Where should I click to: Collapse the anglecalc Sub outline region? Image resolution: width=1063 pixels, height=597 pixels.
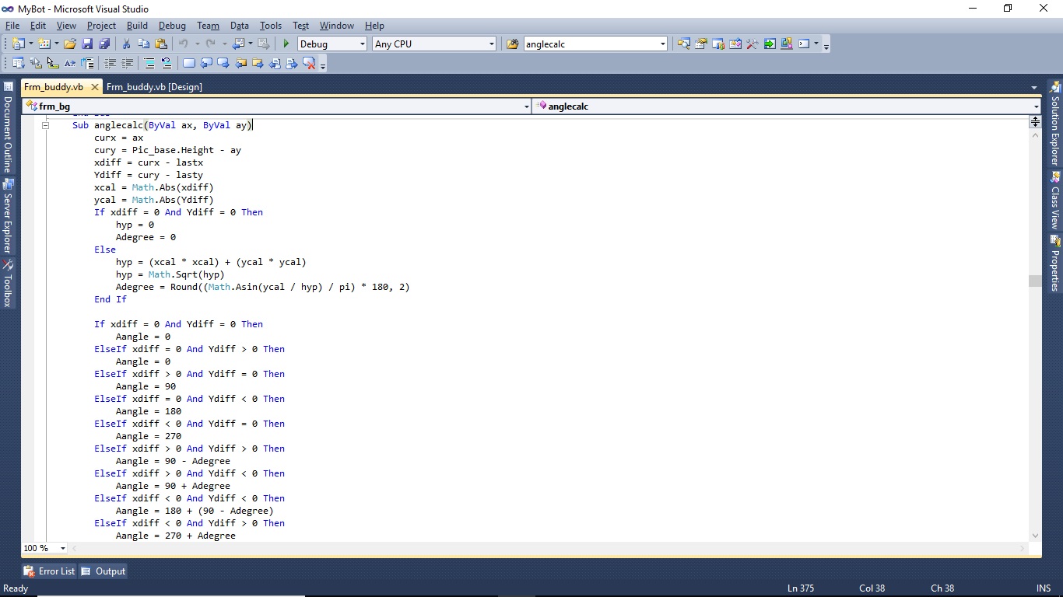(x=45, y=125)
